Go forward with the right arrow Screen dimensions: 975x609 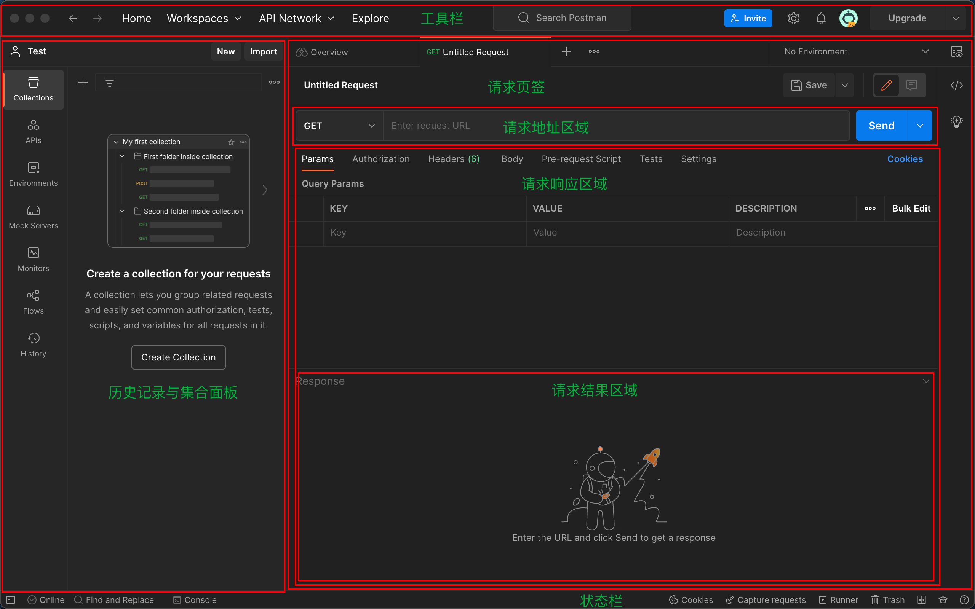point(97,18)
